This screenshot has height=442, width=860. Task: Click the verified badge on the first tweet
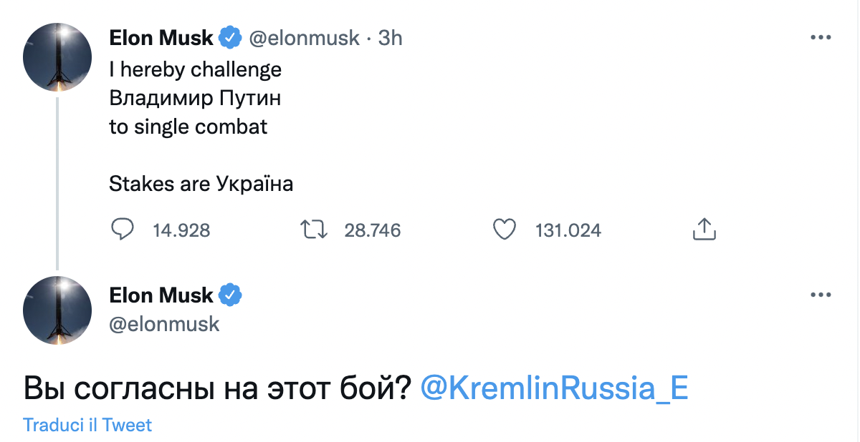[x=230, y=37]
